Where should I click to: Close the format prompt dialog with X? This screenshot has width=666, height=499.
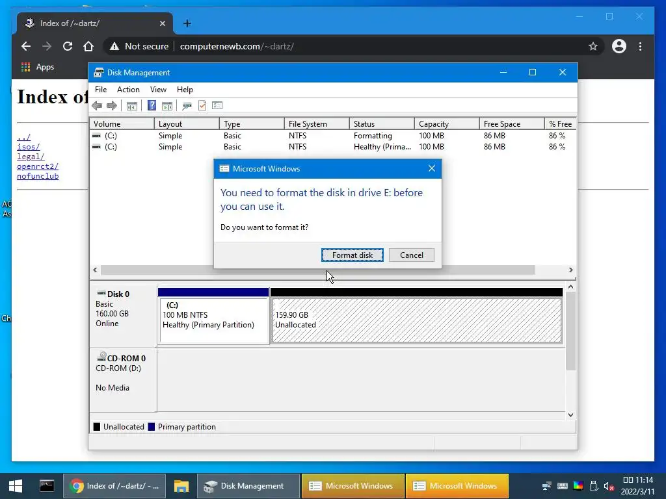point(432,168)
